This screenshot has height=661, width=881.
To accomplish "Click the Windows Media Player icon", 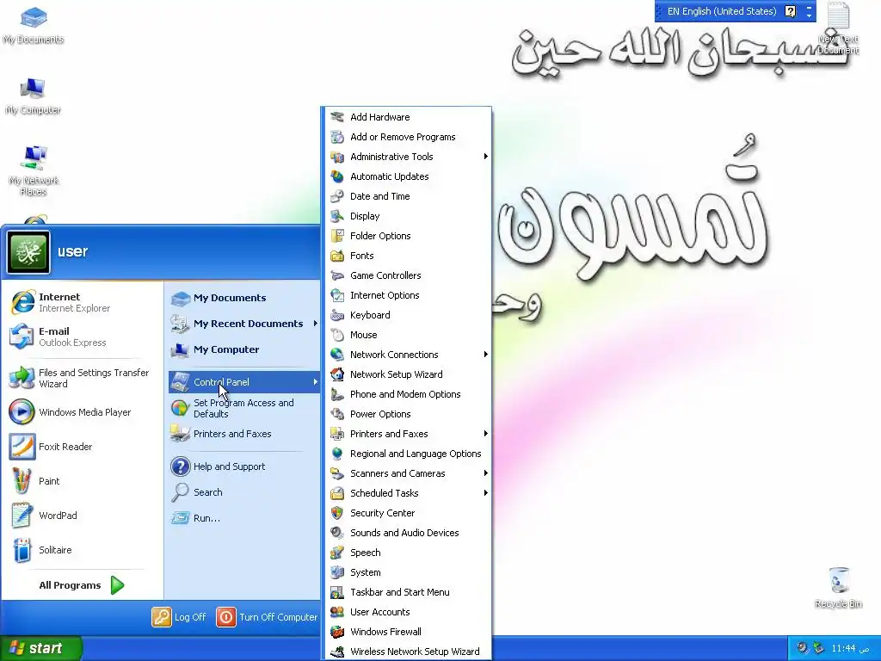I will pos(22,412).
